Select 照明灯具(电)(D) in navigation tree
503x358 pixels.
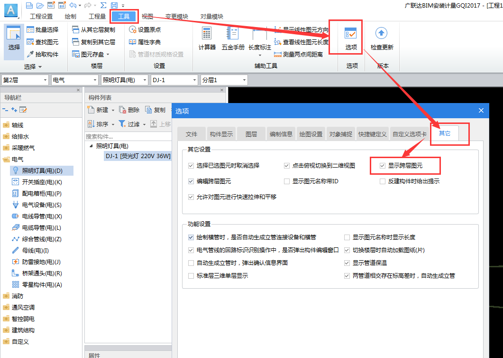coord(42,170)
